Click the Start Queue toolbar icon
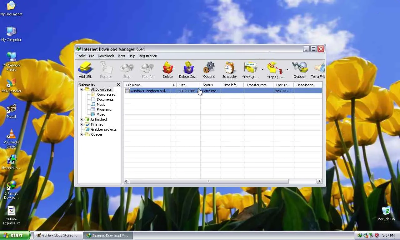 point(250,70)
